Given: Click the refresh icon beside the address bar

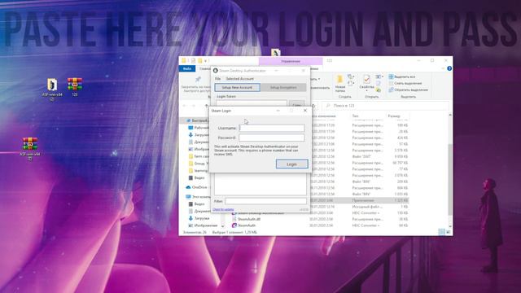Looking at the screenshot, I should point(313,106).
